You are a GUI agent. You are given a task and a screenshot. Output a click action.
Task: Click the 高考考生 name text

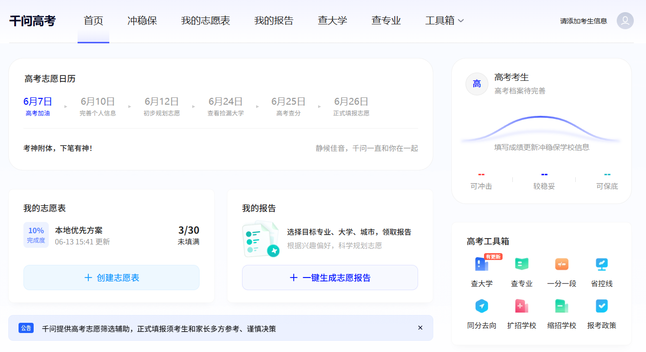[x=511, y=77]
